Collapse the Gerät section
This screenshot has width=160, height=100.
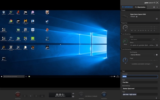pyautogui.click(x=121, y=10)
